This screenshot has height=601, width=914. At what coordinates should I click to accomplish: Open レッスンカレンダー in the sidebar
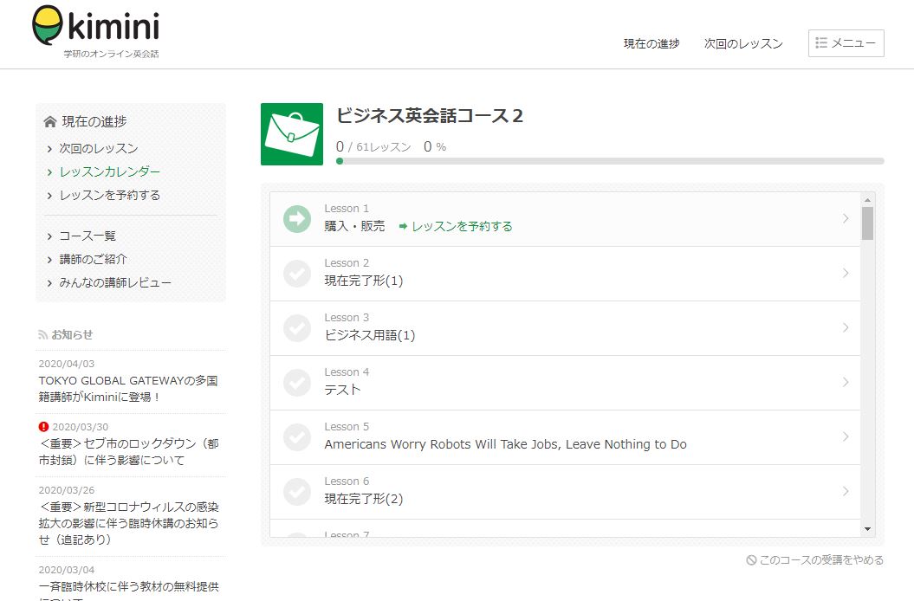[109, 171]
